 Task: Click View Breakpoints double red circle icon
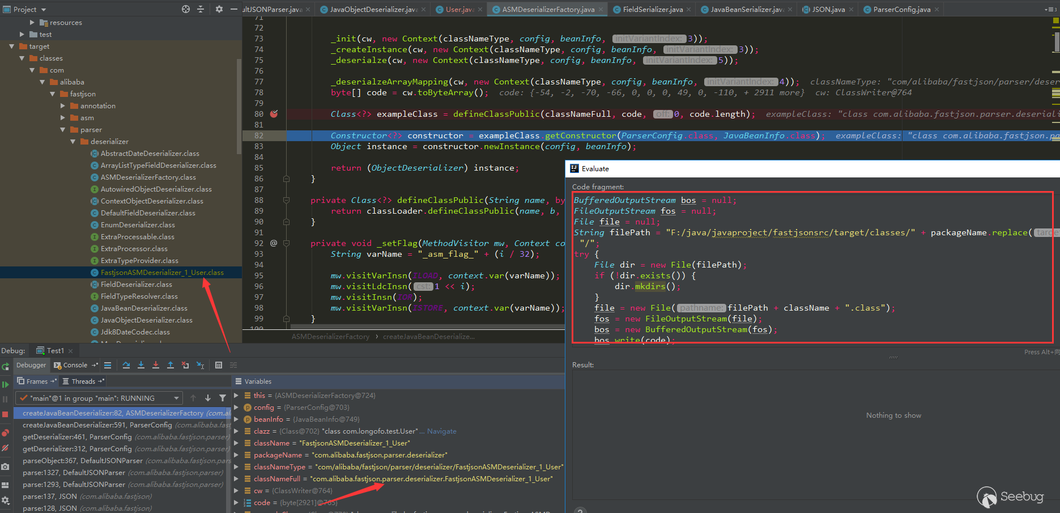pos(5,433)
